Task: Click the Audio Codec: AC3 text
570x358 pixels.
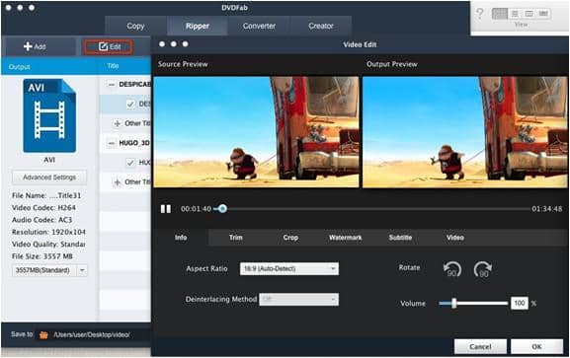Action: tap(41, 220)
